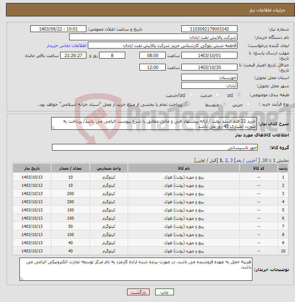
Task: Select the خدمت radio button
Action: (218, 95)
